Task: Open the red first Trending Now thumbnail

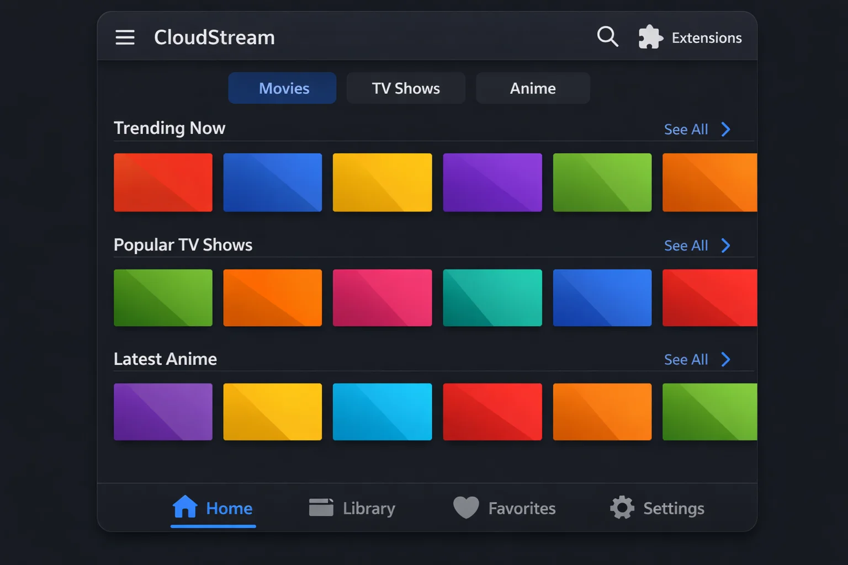Action: [x=163, y=183]
